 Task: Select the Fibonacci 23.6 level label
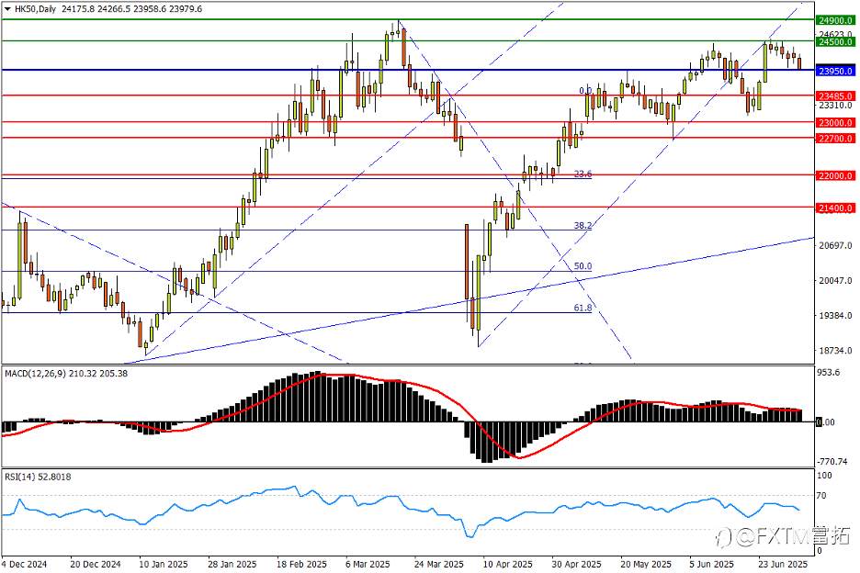[x=583, y=174]
